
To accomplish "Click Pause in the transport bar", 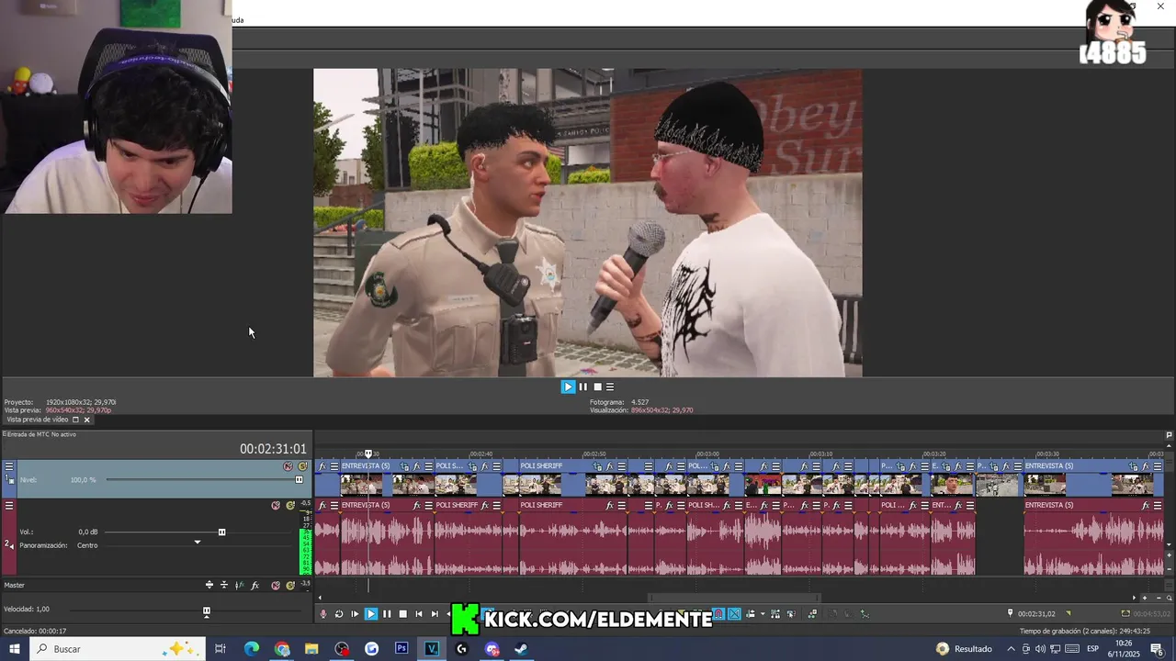I will point(387,614).
